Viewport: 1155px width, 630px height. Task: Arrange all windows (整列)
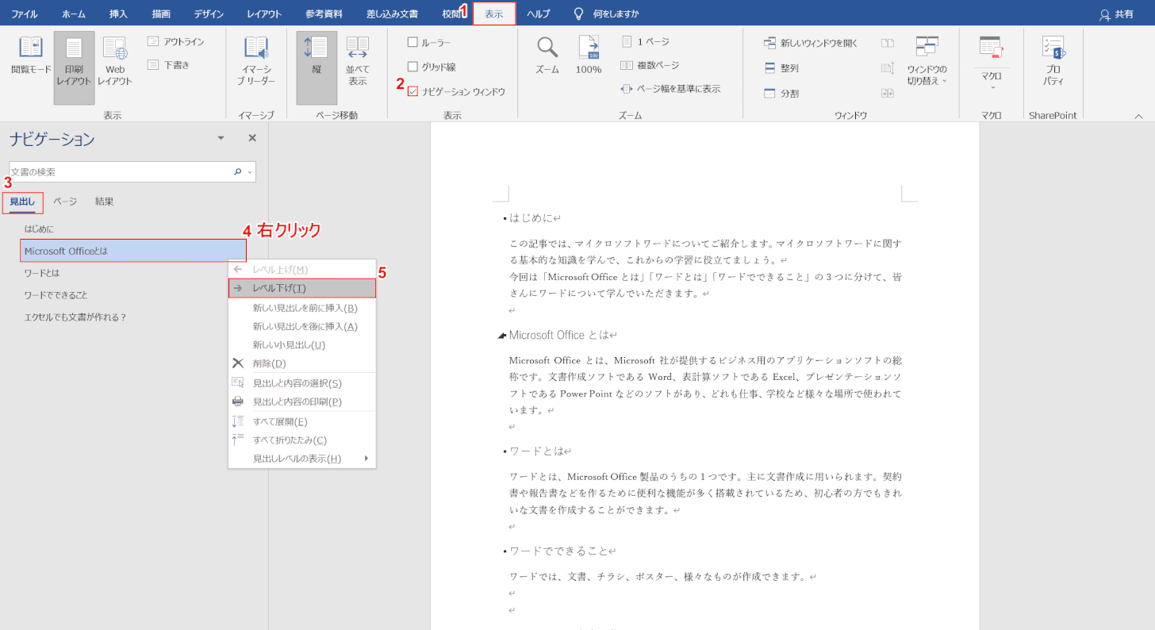coord(782,68)
